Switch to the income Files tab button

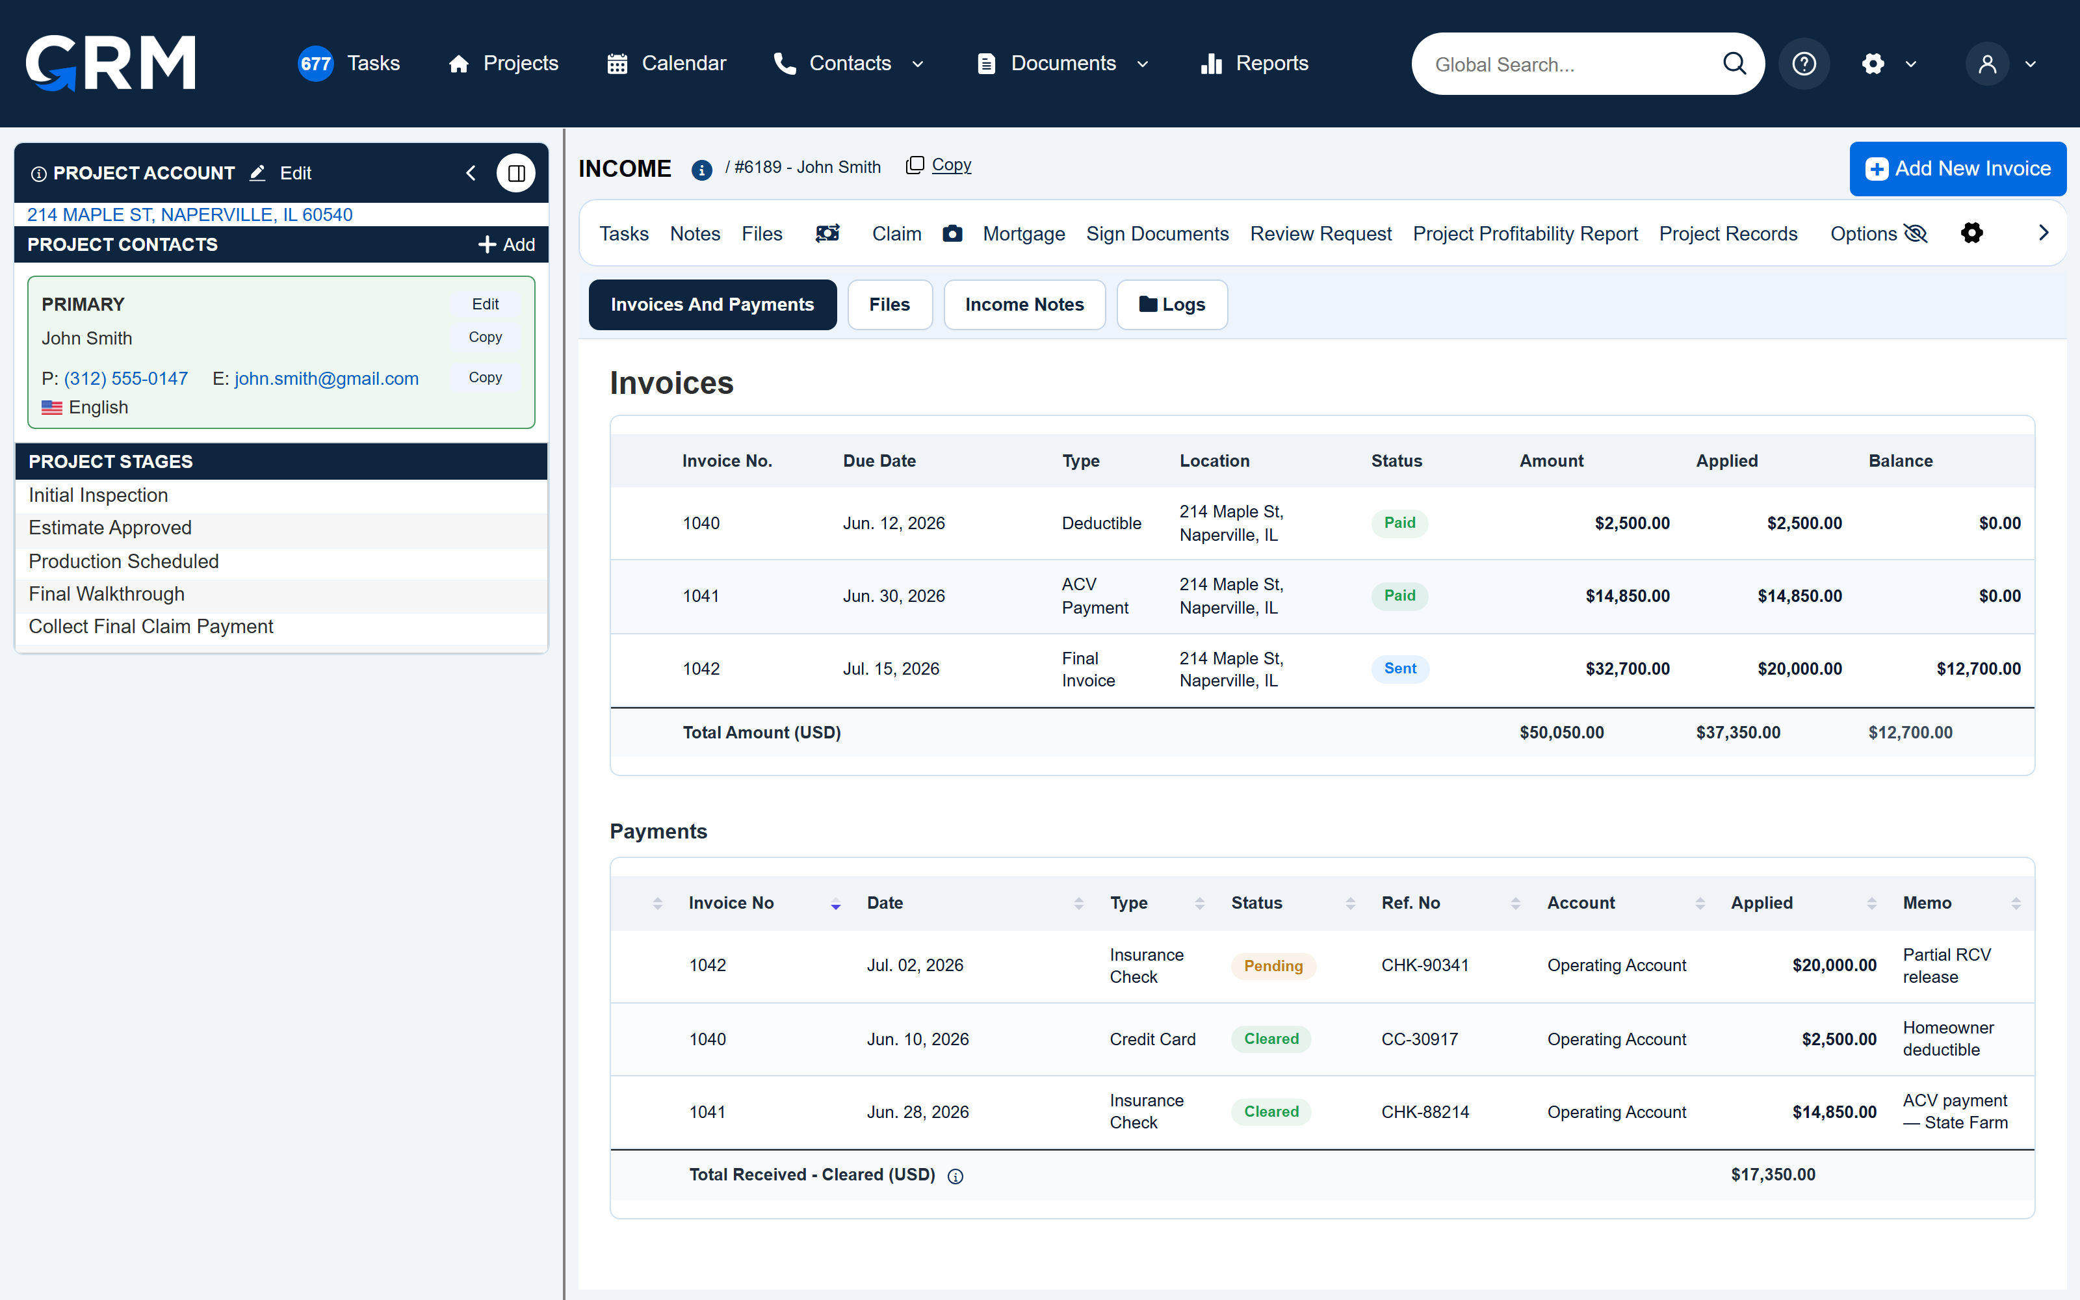coord(889,304)
